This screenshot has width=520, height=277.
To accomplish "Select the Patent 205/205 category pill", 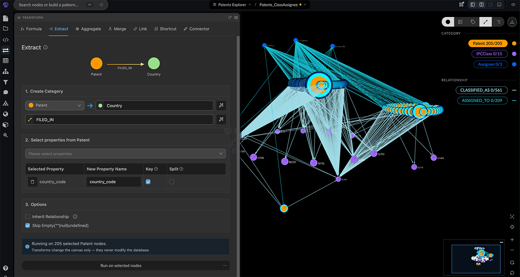I will [488, 43].
